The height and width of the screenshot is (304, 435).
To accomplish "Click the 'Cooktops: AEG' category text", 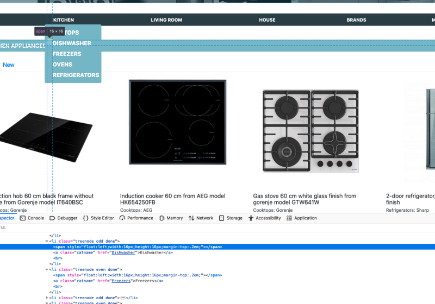I will click(x=136, y=210).
